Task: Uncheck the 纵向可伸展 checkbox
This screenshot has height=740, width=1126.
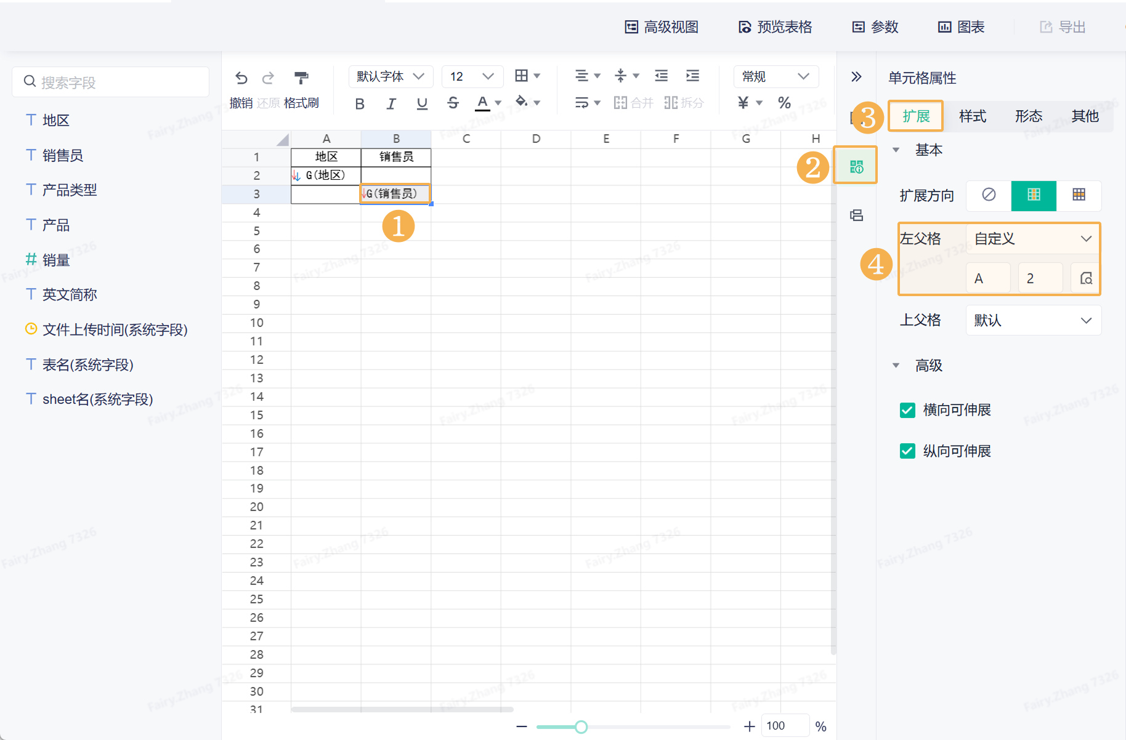Action: pos(907,451)
